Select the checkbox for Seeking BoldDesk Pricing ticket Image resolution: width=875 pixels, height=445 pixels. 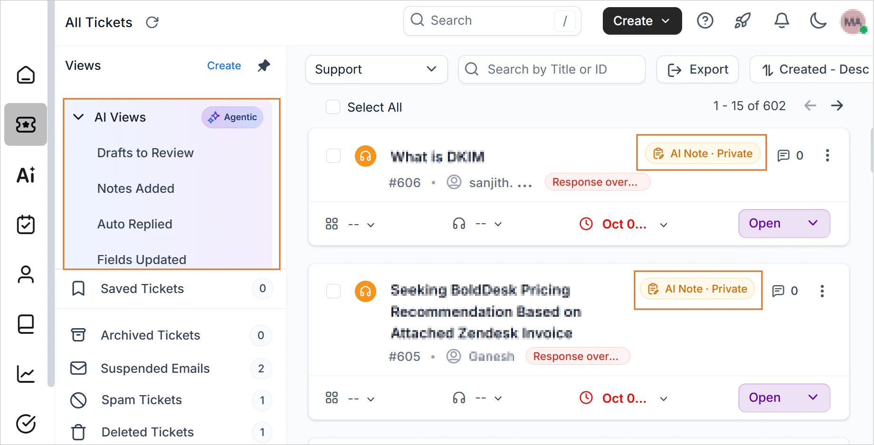[333, 291]
